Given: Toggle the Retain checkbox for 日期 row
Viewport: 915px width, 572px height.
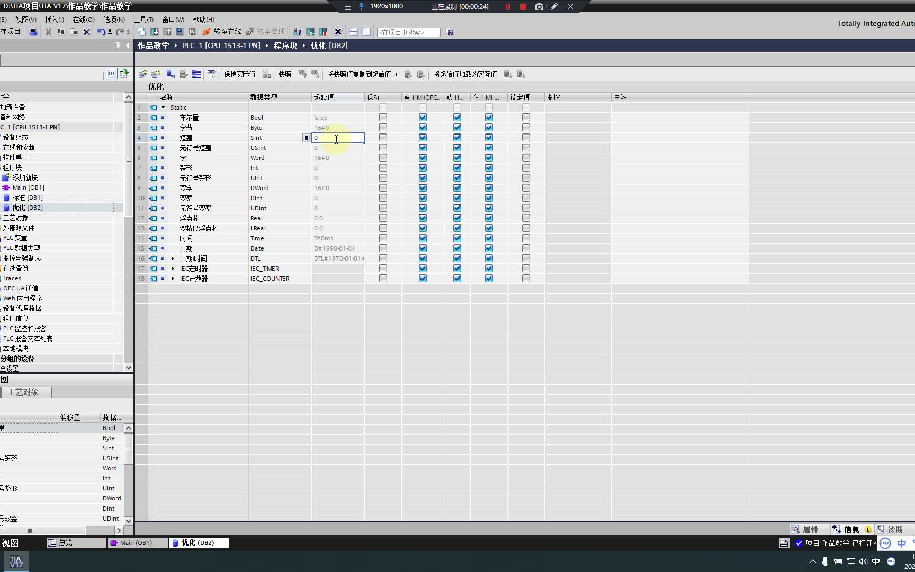Looking at the screenshot, I should 383,248.
